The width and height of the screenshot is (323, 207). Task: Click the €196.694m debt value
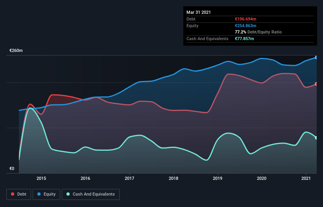click(x=245, y=19)
